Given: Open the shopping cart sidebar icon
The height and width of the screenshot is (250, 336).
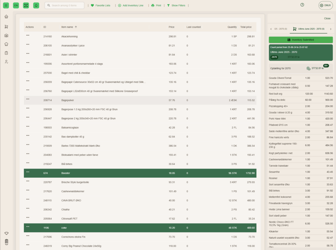Looking at the screenshot, I should coord(6,27).
